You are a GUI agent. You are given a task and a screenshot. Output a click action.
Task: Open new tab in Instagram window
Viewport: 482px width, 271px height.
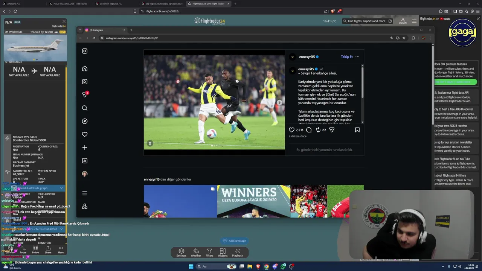pyautogui.click(x=131, y=30)
